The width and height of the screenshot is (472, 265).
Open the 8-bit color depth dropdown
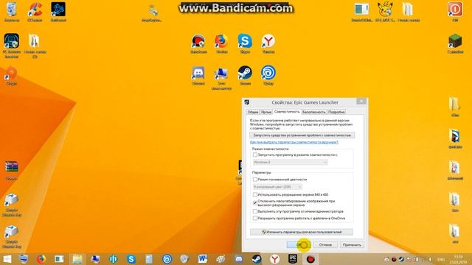tap(277, 187)
